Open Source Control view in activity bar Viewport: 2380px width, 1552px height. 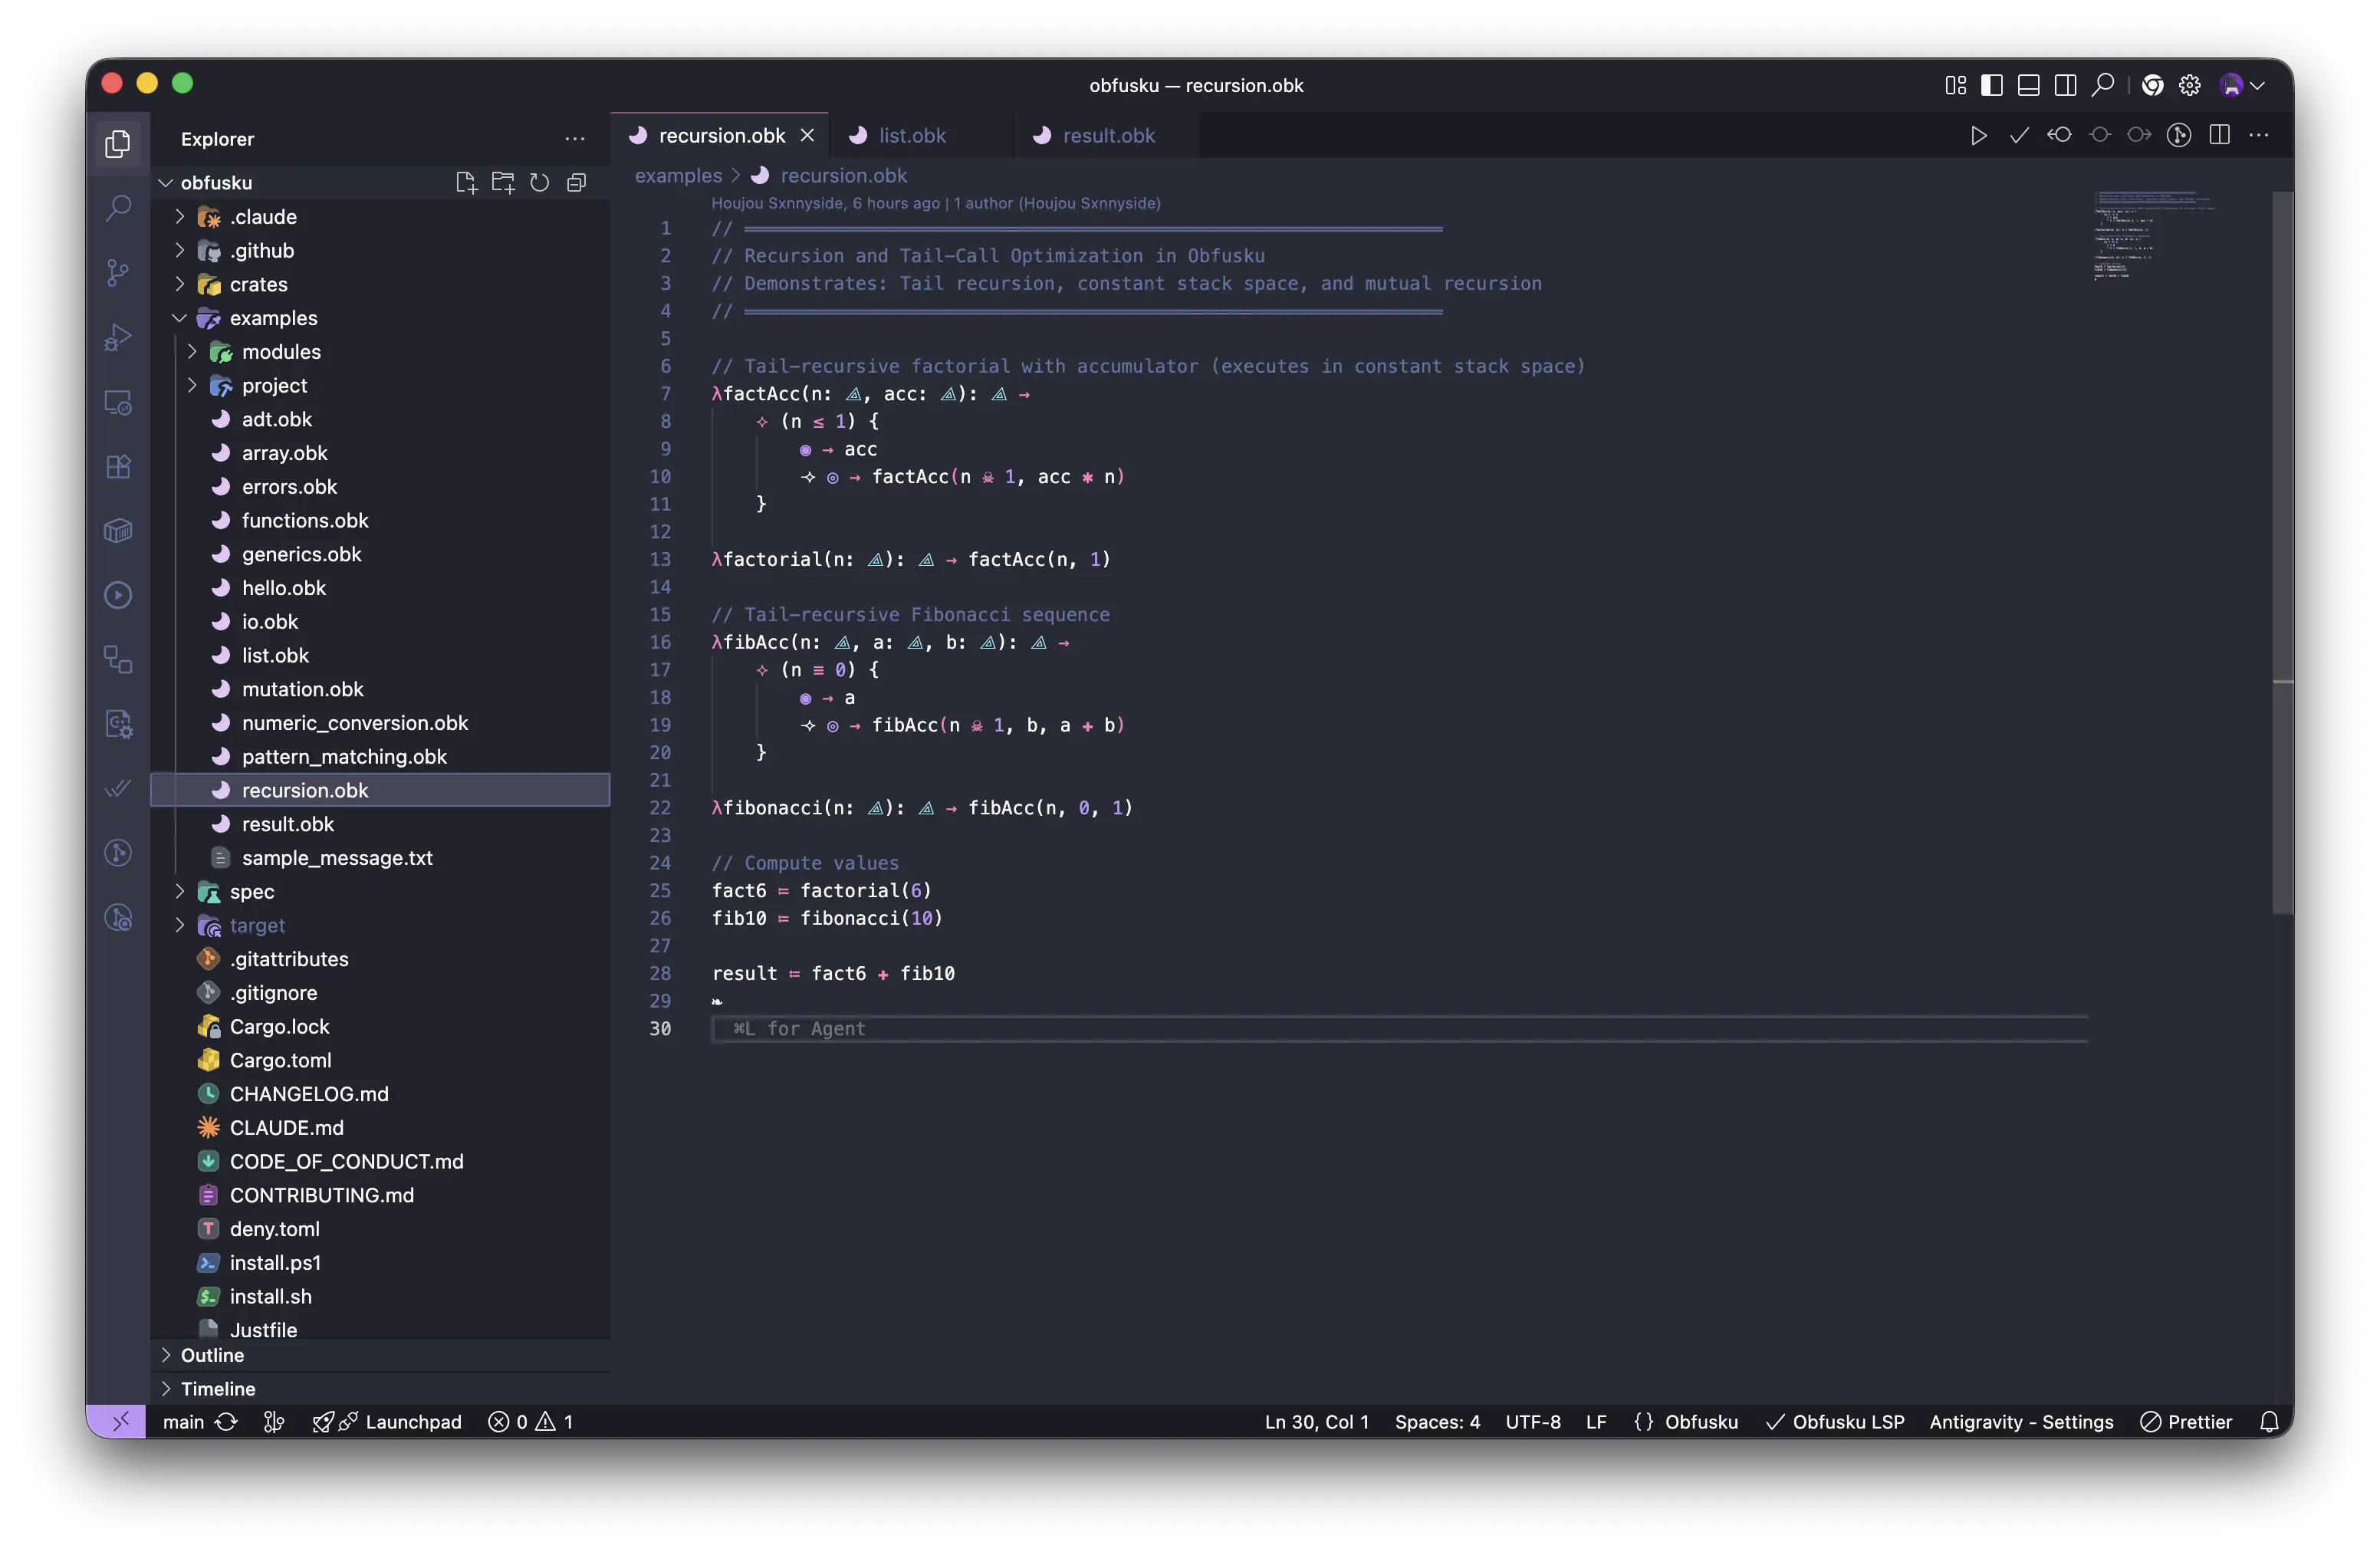(x=118, y=272)
